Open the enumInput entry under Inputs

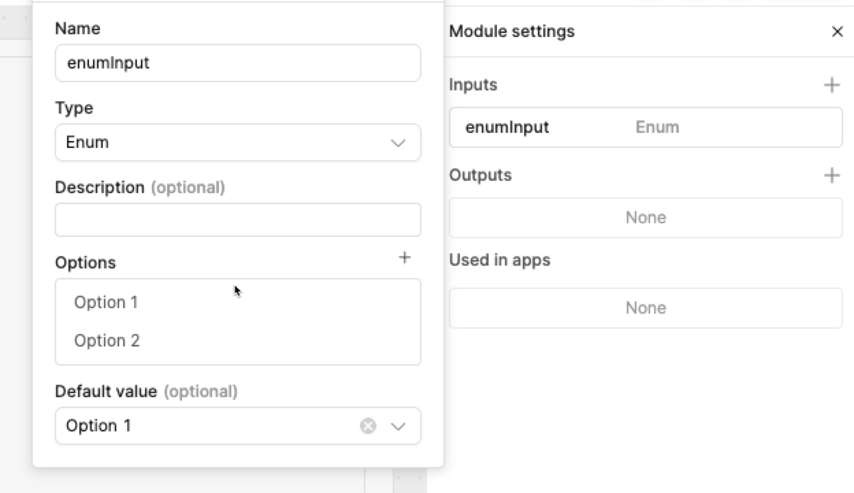click(507, 127)
